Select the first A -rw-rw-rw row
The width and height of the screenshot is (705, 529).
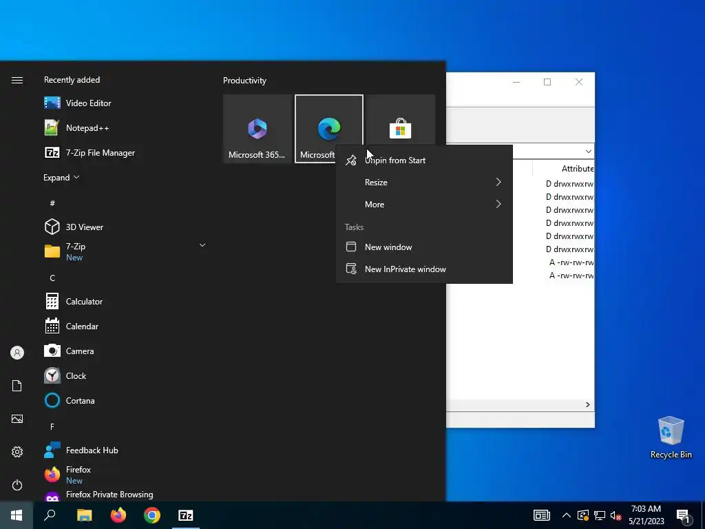click(x=571, y=262)
